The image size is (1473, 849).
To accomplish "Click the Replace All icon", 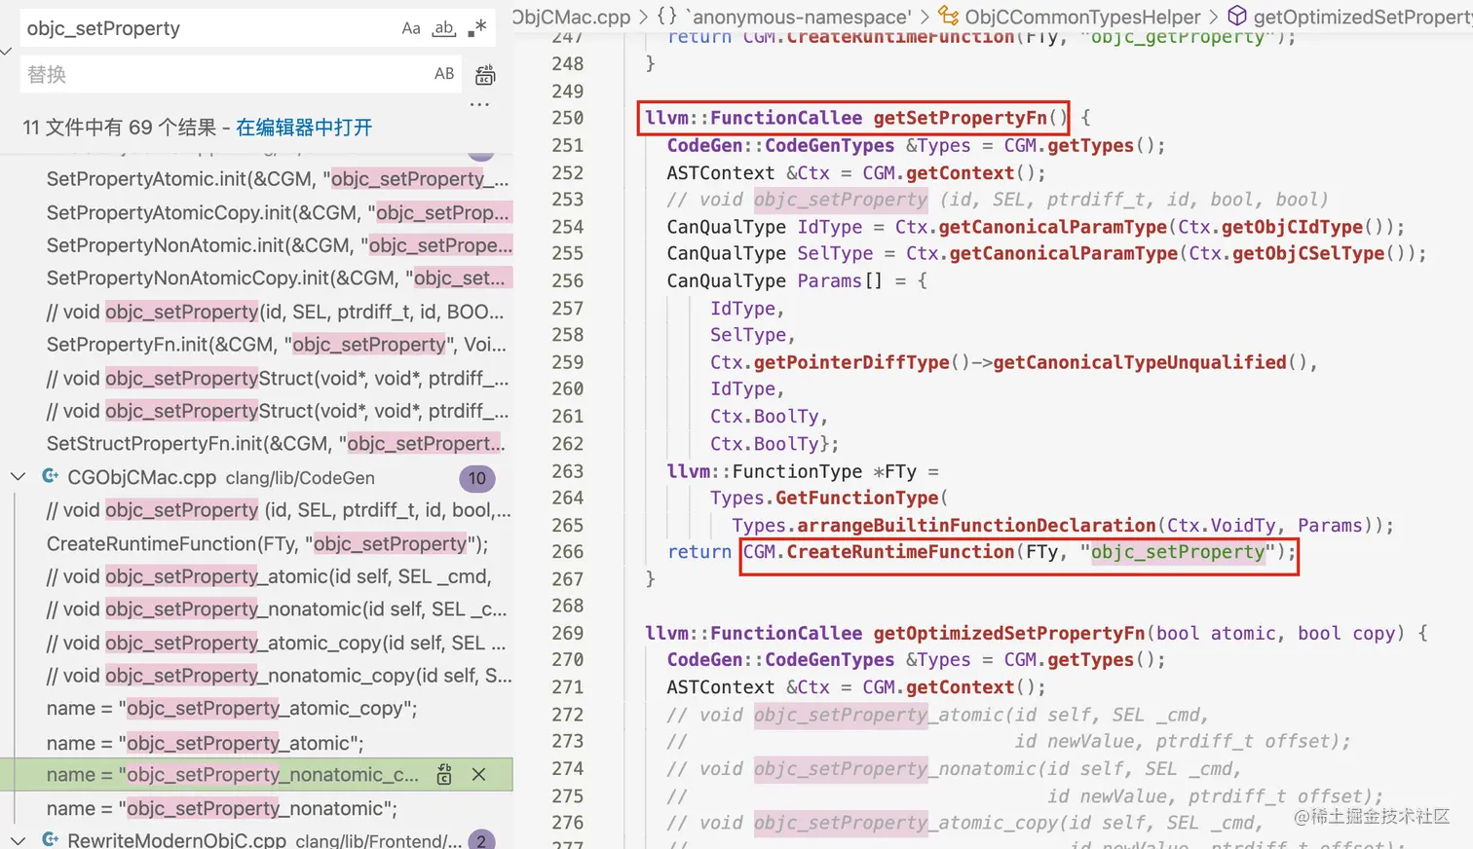I will click(x=485, y=75).
